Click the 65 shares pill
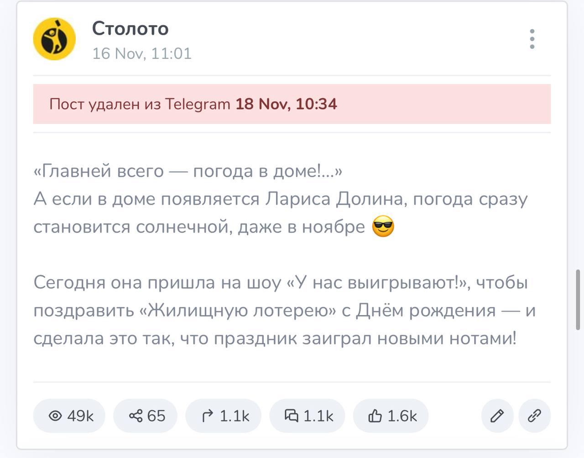Screen dimensions: 584x458 click(x=145, y=416)
